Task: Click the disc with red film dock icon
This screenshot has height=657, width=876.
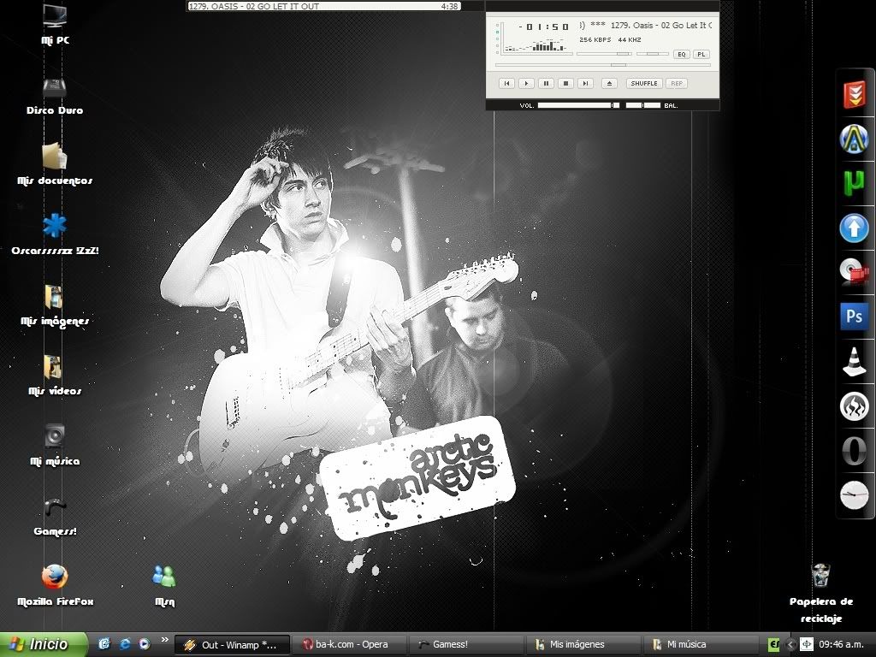Action: [x=855, y=272]
